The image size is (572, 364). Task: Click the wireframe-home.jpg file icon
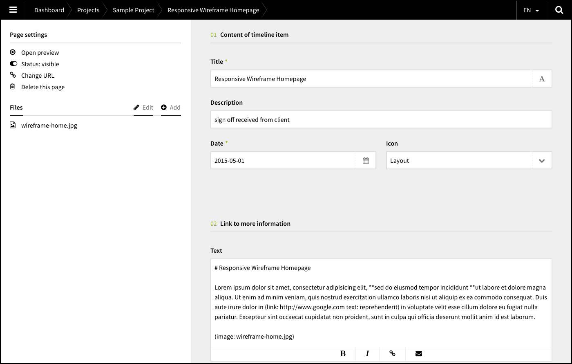(x=13, y=125)
